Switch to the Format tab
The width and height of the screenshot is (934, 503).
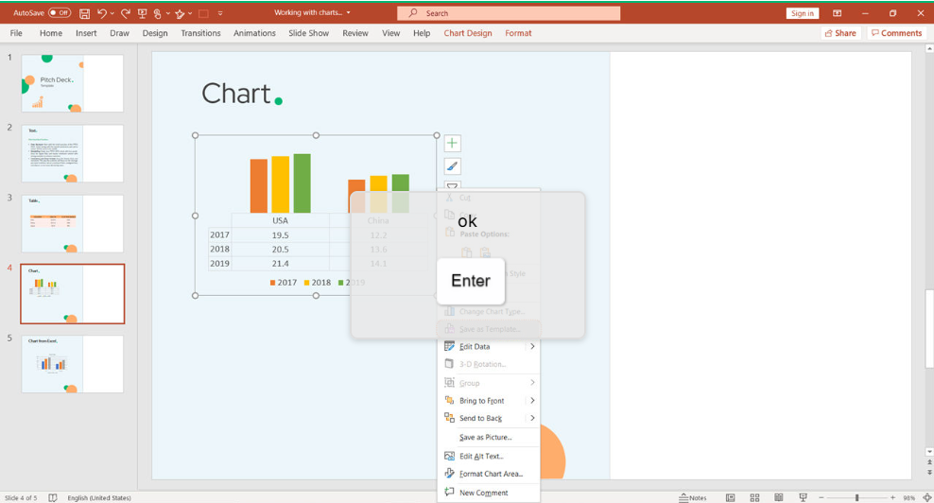coord(518,33)
